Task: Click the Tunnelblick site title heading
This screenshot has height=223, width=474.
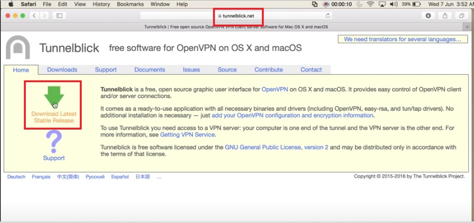Action: [x=69, y=48]
